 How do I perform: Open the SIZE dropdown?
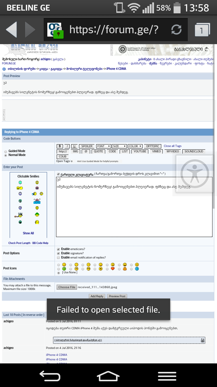pos(119,146)
